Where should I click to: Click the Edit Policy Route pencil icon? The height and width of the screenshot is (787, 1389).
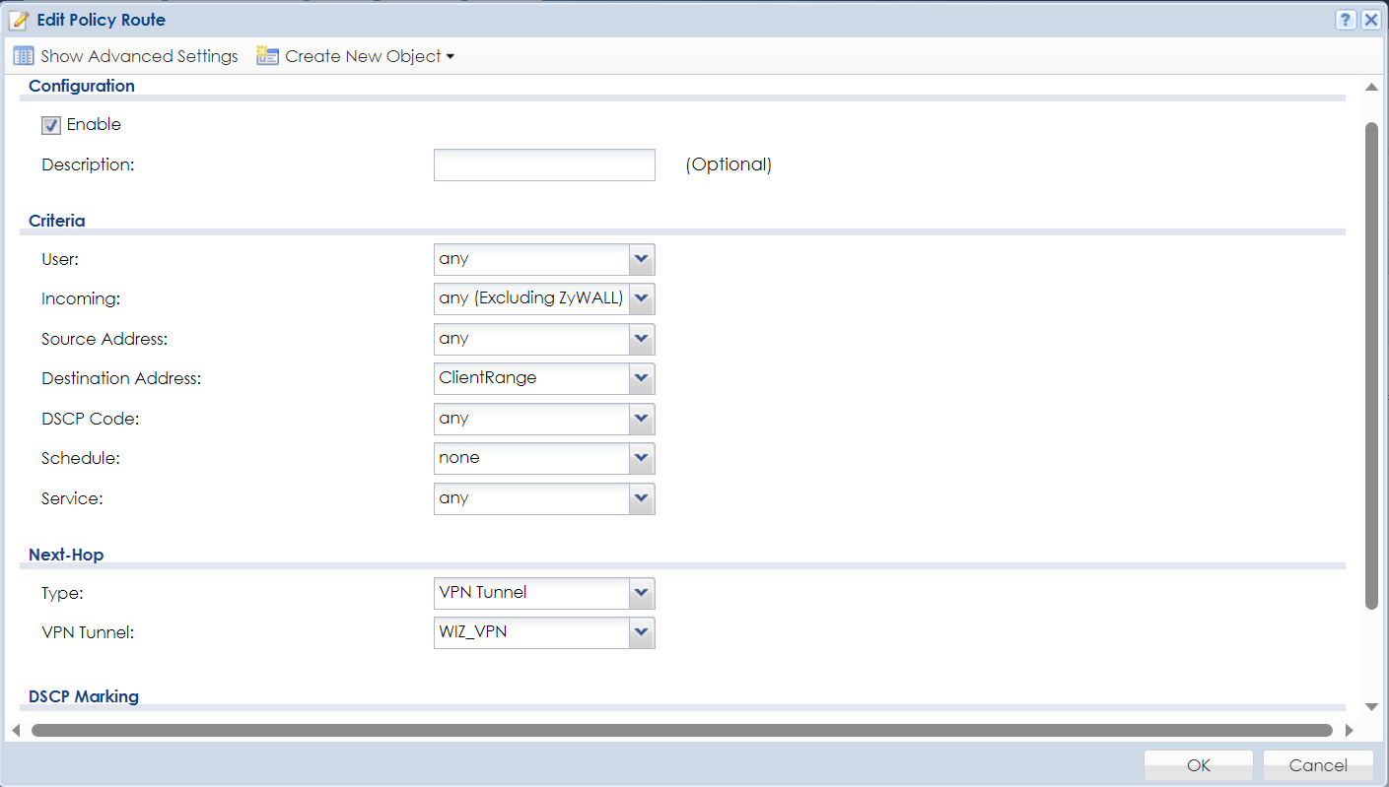(x=19, y=20)
